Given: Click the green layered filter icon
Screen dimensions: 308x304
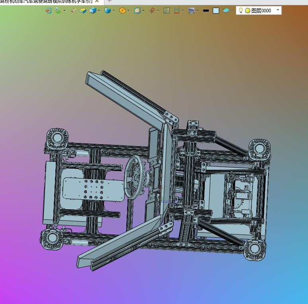Looking at the screenshot, I should pyautogui.click(x=58, y=10).
